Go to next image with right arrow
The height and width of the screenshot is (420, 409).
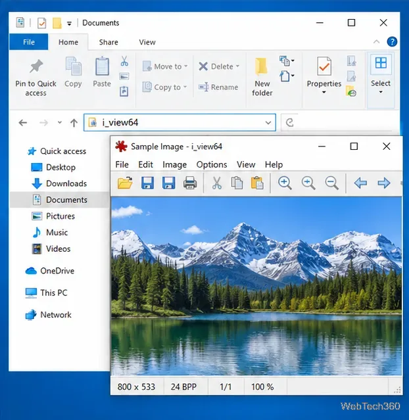pos(384,183)
